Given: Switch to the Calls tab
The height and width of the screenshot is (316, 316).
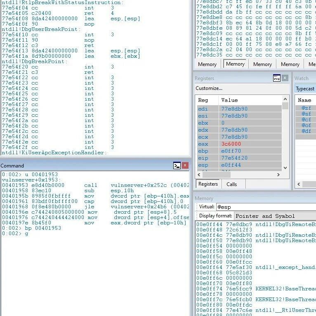Looking at the screenshot, I should [x=231, y=184].
